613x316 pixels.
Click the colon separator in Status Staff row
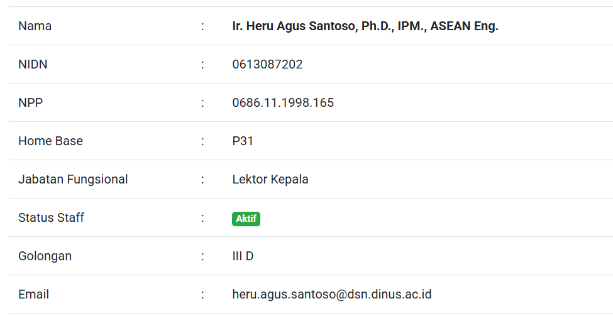point(202,218)
